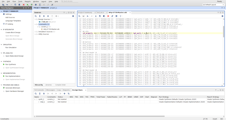Open the Default Layout dropdown
The height and width of the screenshot is (120, 226).
[214, 5]
